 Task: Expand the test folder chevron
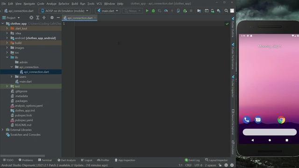(7, 86)
